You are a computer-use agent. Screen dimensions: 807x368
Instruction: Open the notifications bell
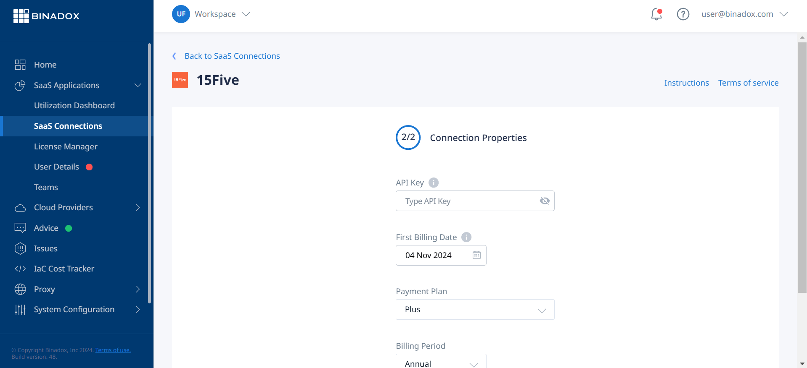(x=656, y=14)
